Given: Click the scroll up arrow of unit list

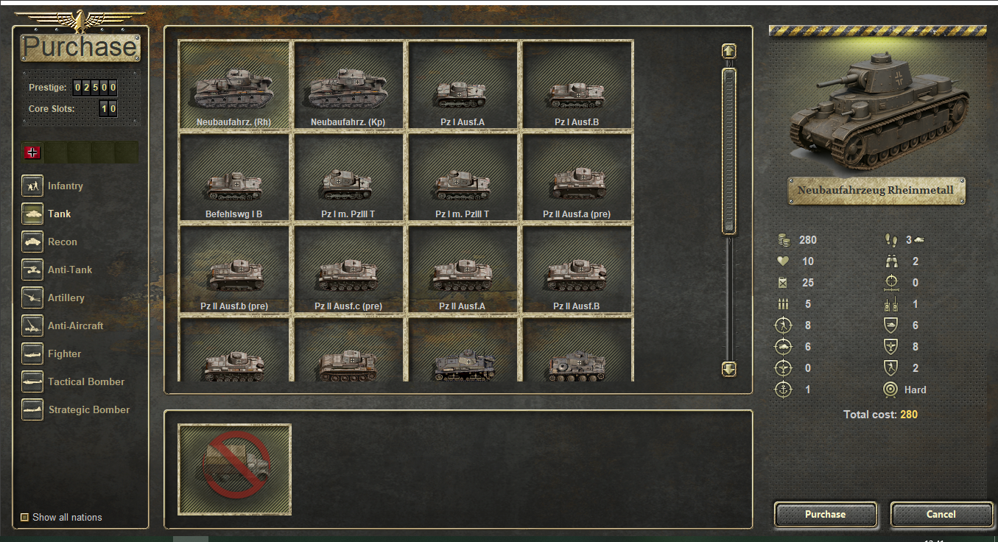Looking at the screenshot, I should pos(729,51).
